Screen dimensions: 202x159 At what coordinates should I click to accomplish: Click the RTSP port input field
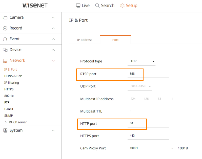[148, 74]
